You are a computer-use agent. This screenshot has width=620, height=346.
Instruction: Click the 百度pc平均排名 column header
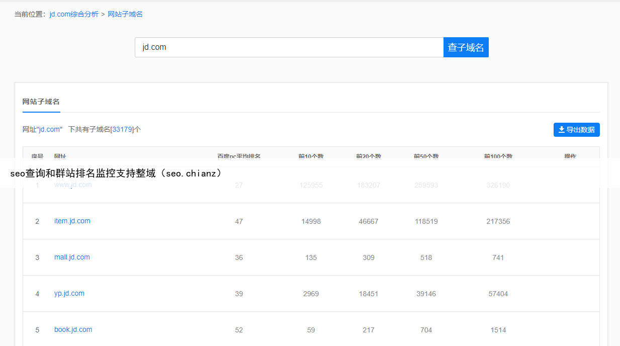click(x=239, y=156)
